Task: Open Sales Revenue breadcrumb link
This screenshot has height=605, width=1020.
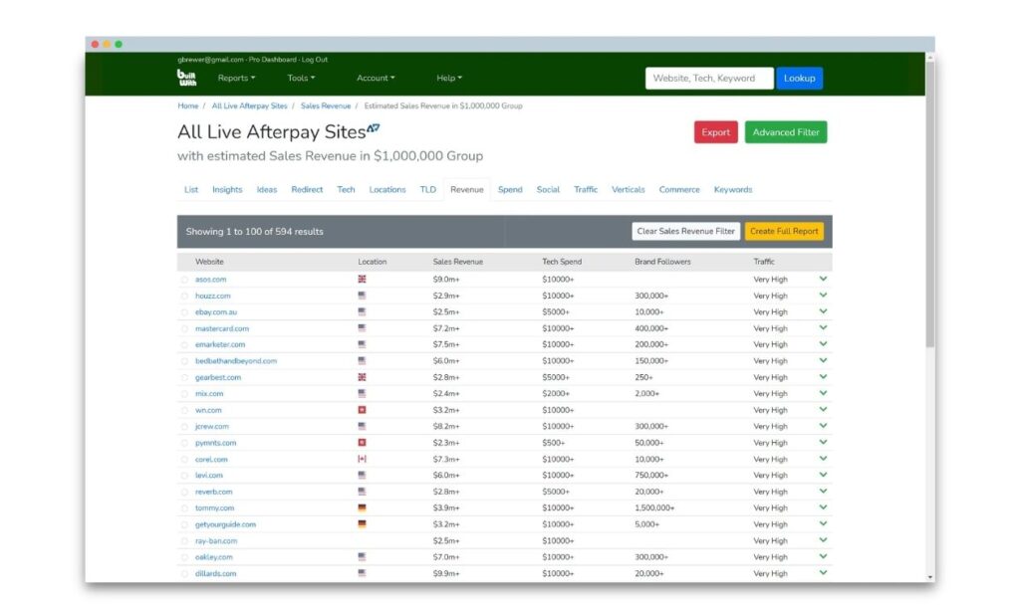Action: (326, 105)
